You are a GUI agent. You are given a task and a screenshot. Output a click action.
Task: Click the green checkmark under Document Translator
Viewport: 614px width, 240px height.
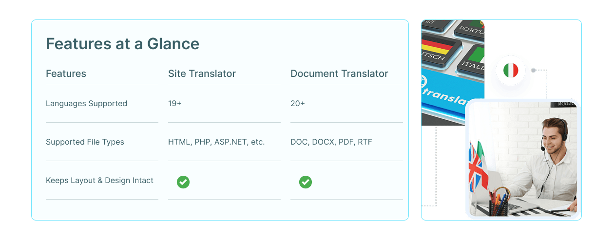[306, 182]
